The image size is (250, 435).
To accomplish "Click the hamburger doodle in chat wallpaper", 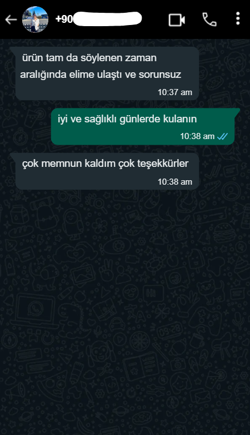I will pyautogui.click(x=224, y=233).
